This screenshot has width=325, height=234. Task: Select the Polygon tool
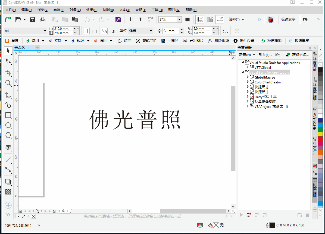coord(8,135)
